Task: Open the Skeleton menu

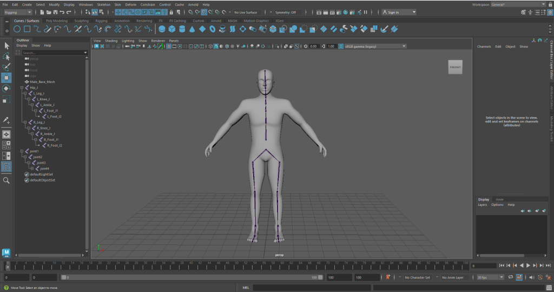Action: click(103, 4)
